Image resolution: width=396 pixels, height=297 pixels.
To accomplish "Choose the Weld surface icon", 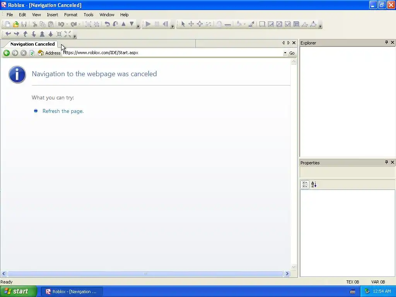I will pyautogui.click(x=279, y=24).
